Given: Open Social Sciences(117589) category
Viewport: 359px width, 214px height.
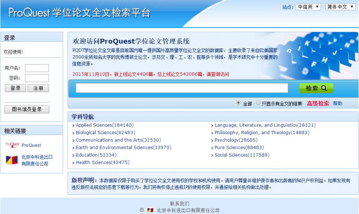Looking at the screenshot, I should coord(242,155).
